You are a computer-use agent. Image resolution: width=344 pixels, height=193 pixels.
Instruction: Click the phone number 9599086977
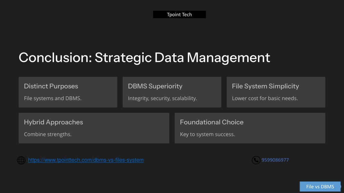[275, 160]
